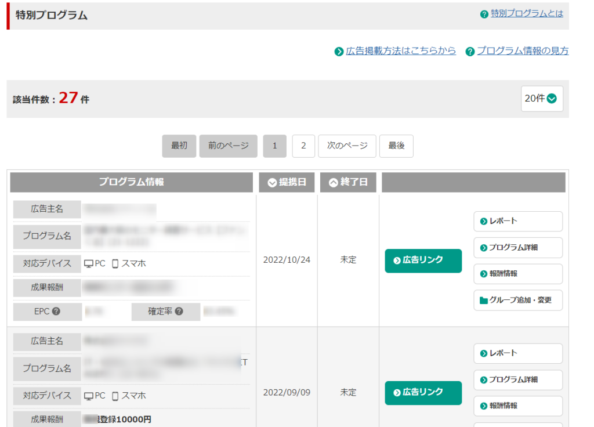The image size is (594, 427).
Task: Click 未定 end date of first program
Action: point(348,260)
